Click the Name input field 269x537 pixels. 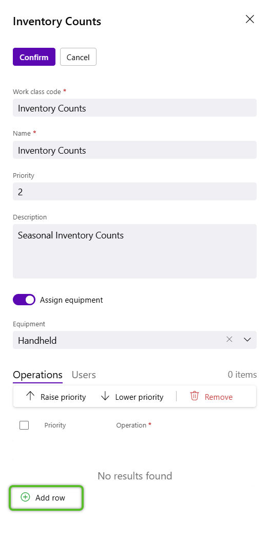(134, 150)
